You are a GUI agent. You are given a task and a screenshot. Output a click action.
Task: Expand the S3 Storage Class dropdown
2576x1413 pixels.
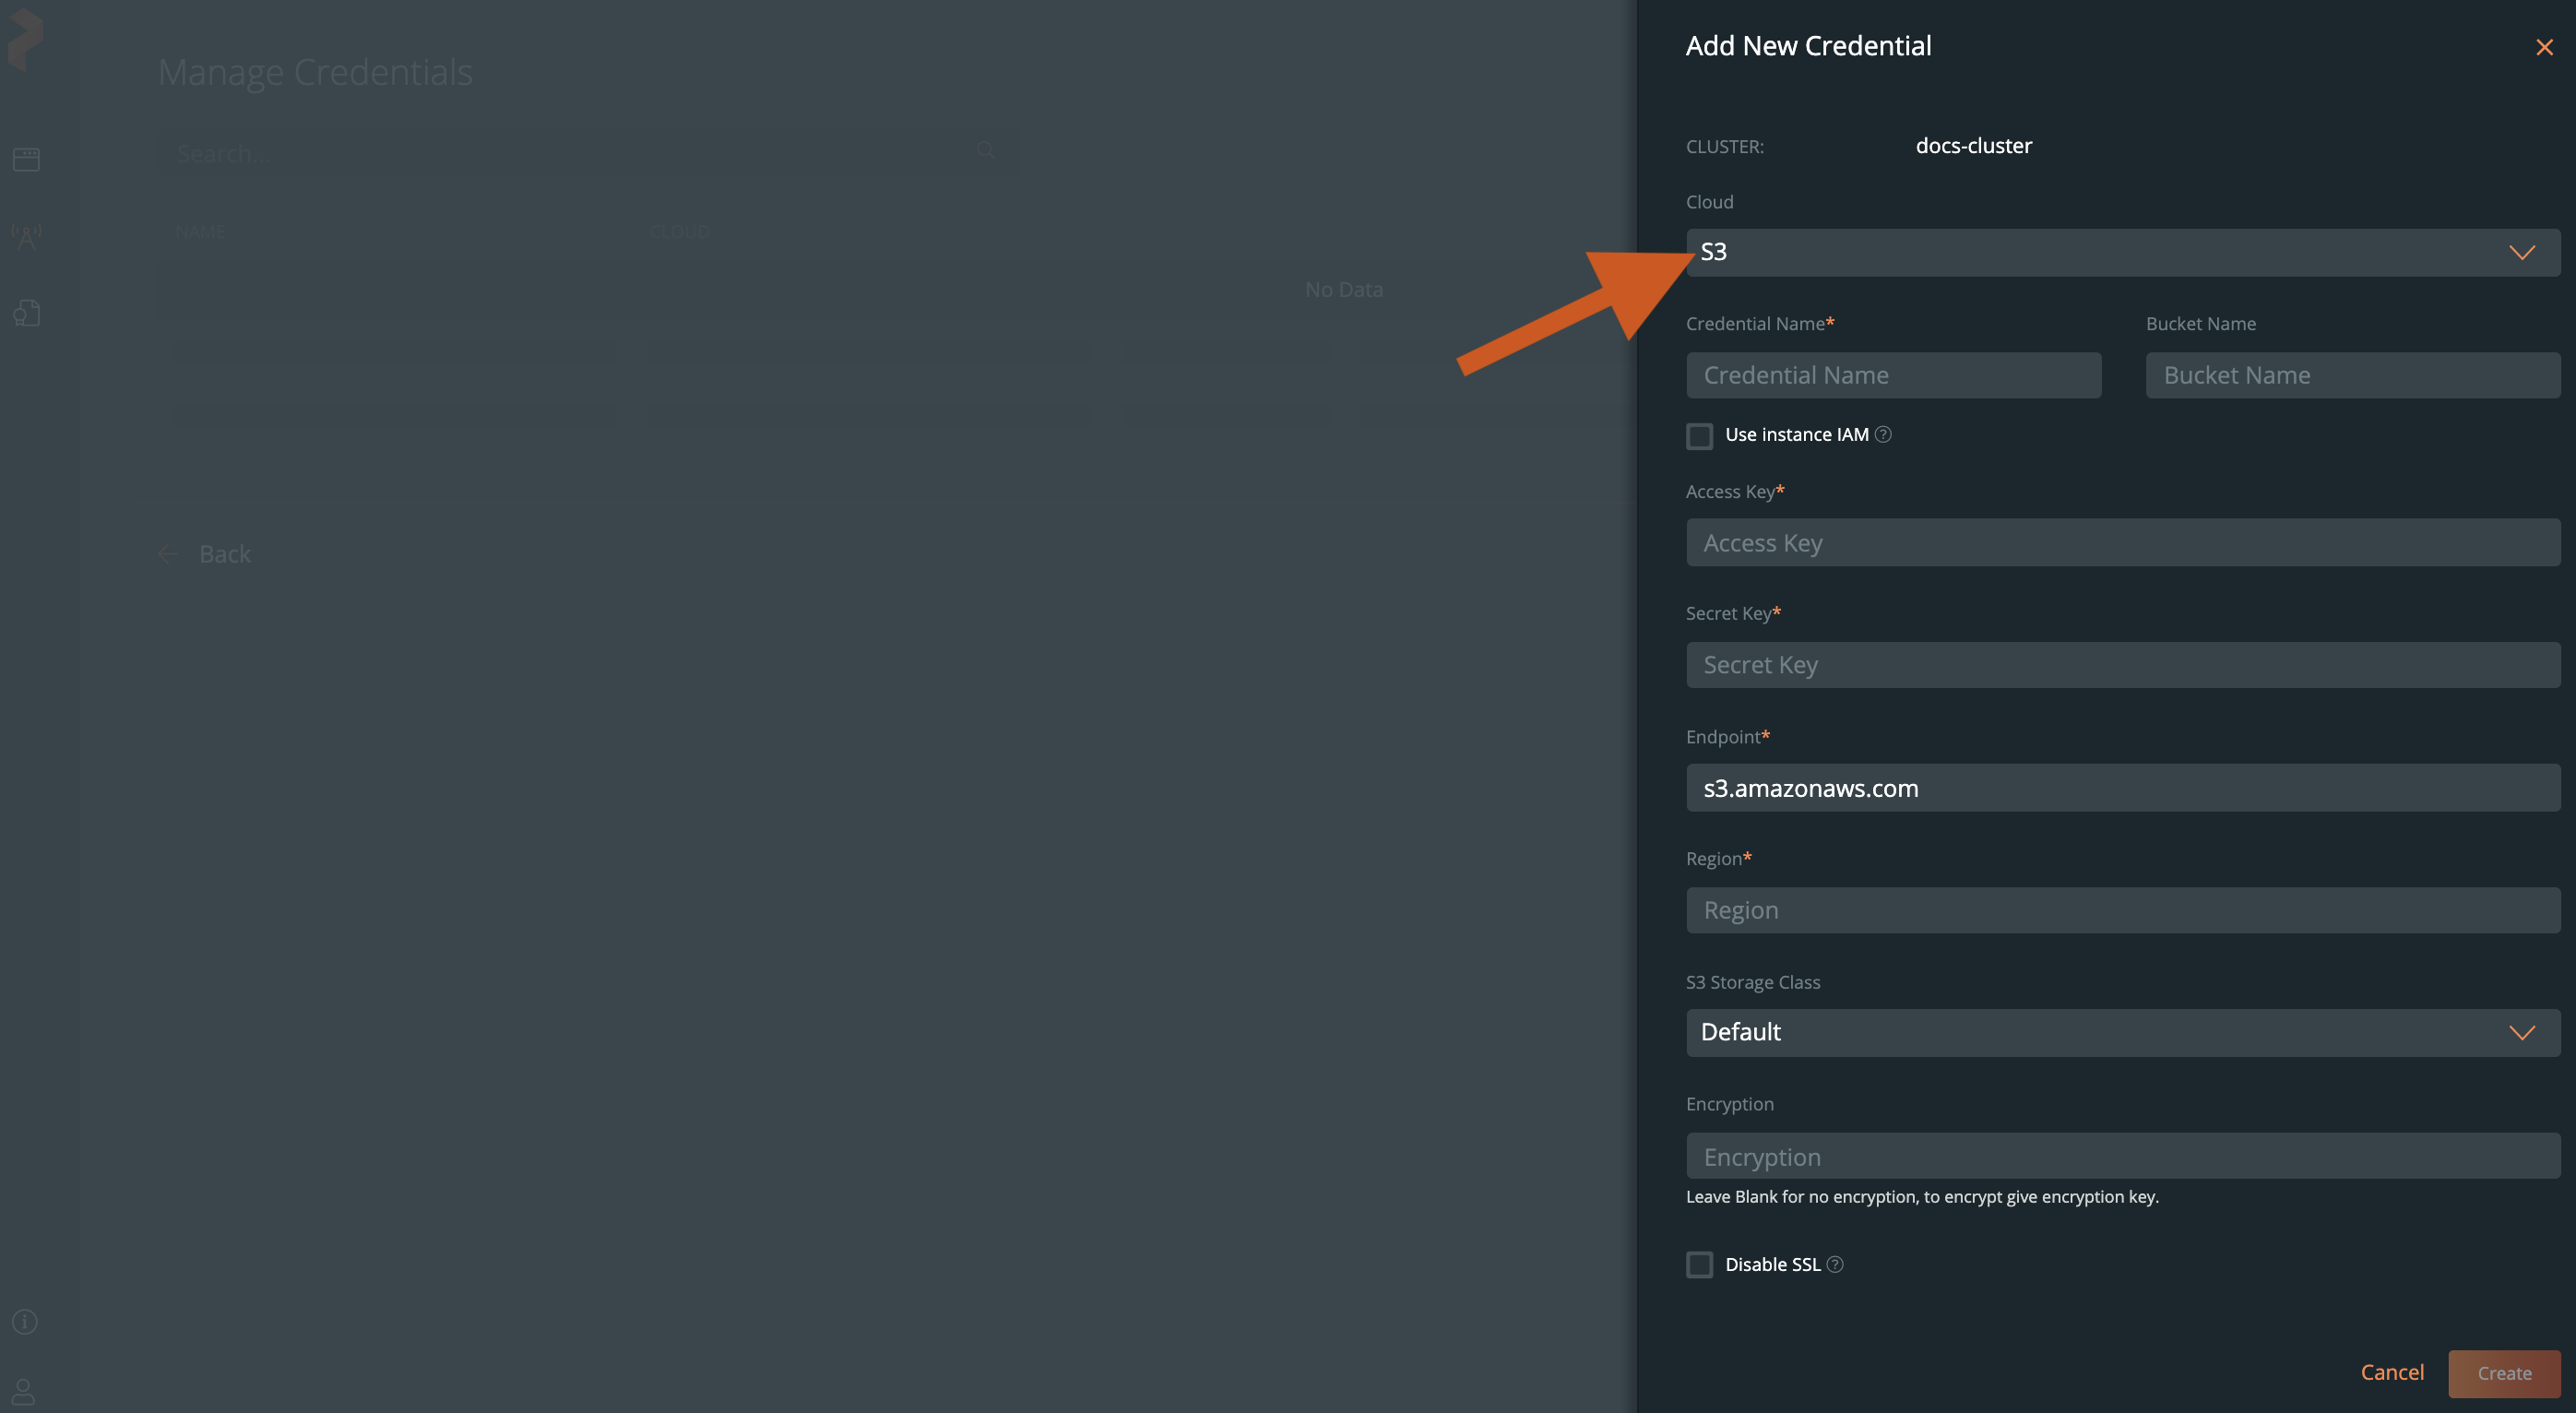click(2122, 1032)
